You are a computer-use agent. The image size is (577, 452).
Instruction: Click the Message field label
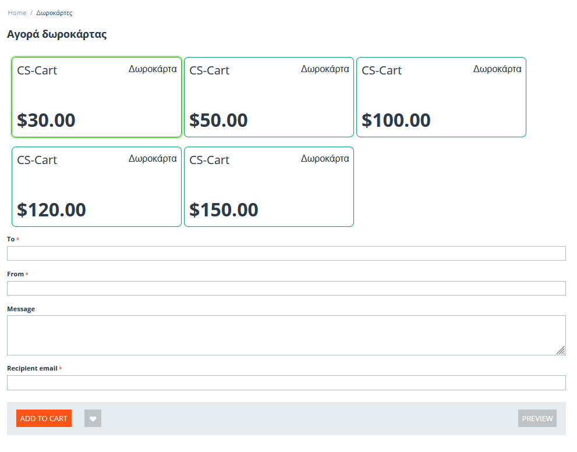coord(21,309)
